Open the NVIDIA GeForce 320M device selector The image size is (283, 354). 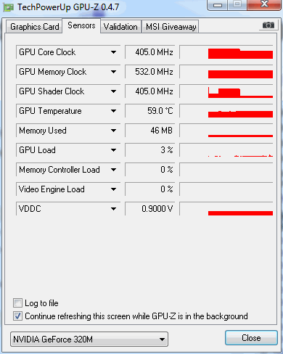[x=89, y=339]
